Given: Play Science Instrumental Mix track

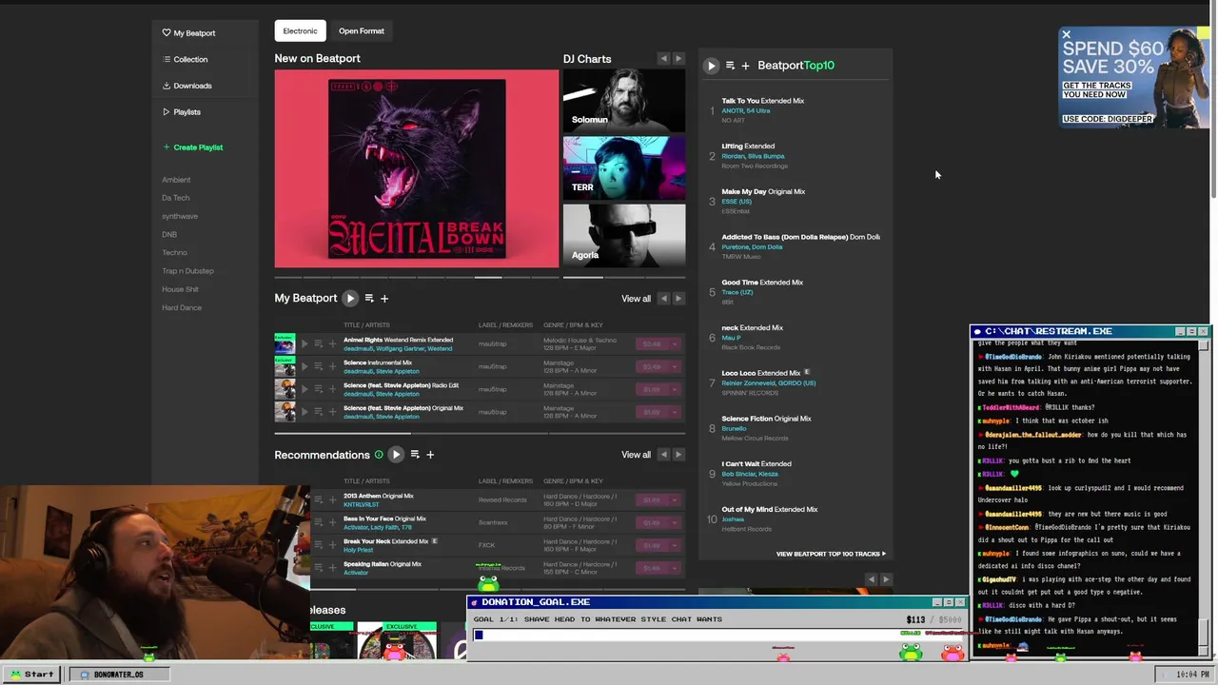Looking at the screenshot, I should 305,366.
